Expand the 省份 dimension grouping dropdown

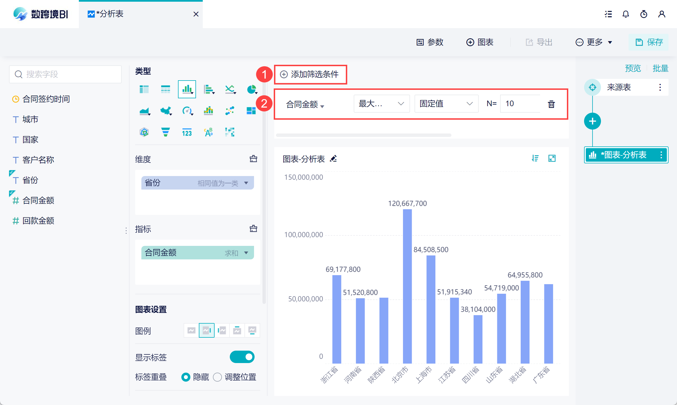coord(246,183)
